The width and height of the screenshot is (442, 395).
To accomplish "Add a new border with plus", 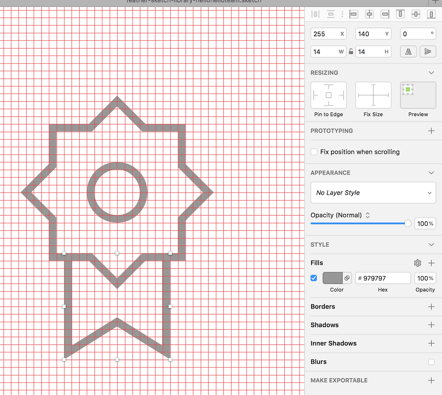I will (x=431, y=306).
